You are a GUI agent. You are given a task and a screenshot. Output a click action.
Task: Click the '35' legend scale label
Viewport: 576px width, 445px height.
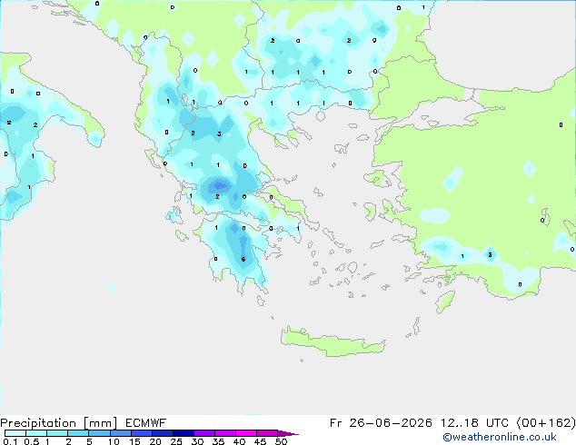(x=218, y=441)
